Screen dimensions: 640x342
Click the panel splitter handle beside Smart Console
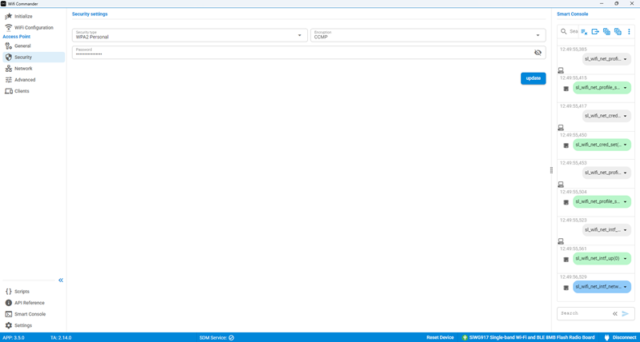point(551,170)
